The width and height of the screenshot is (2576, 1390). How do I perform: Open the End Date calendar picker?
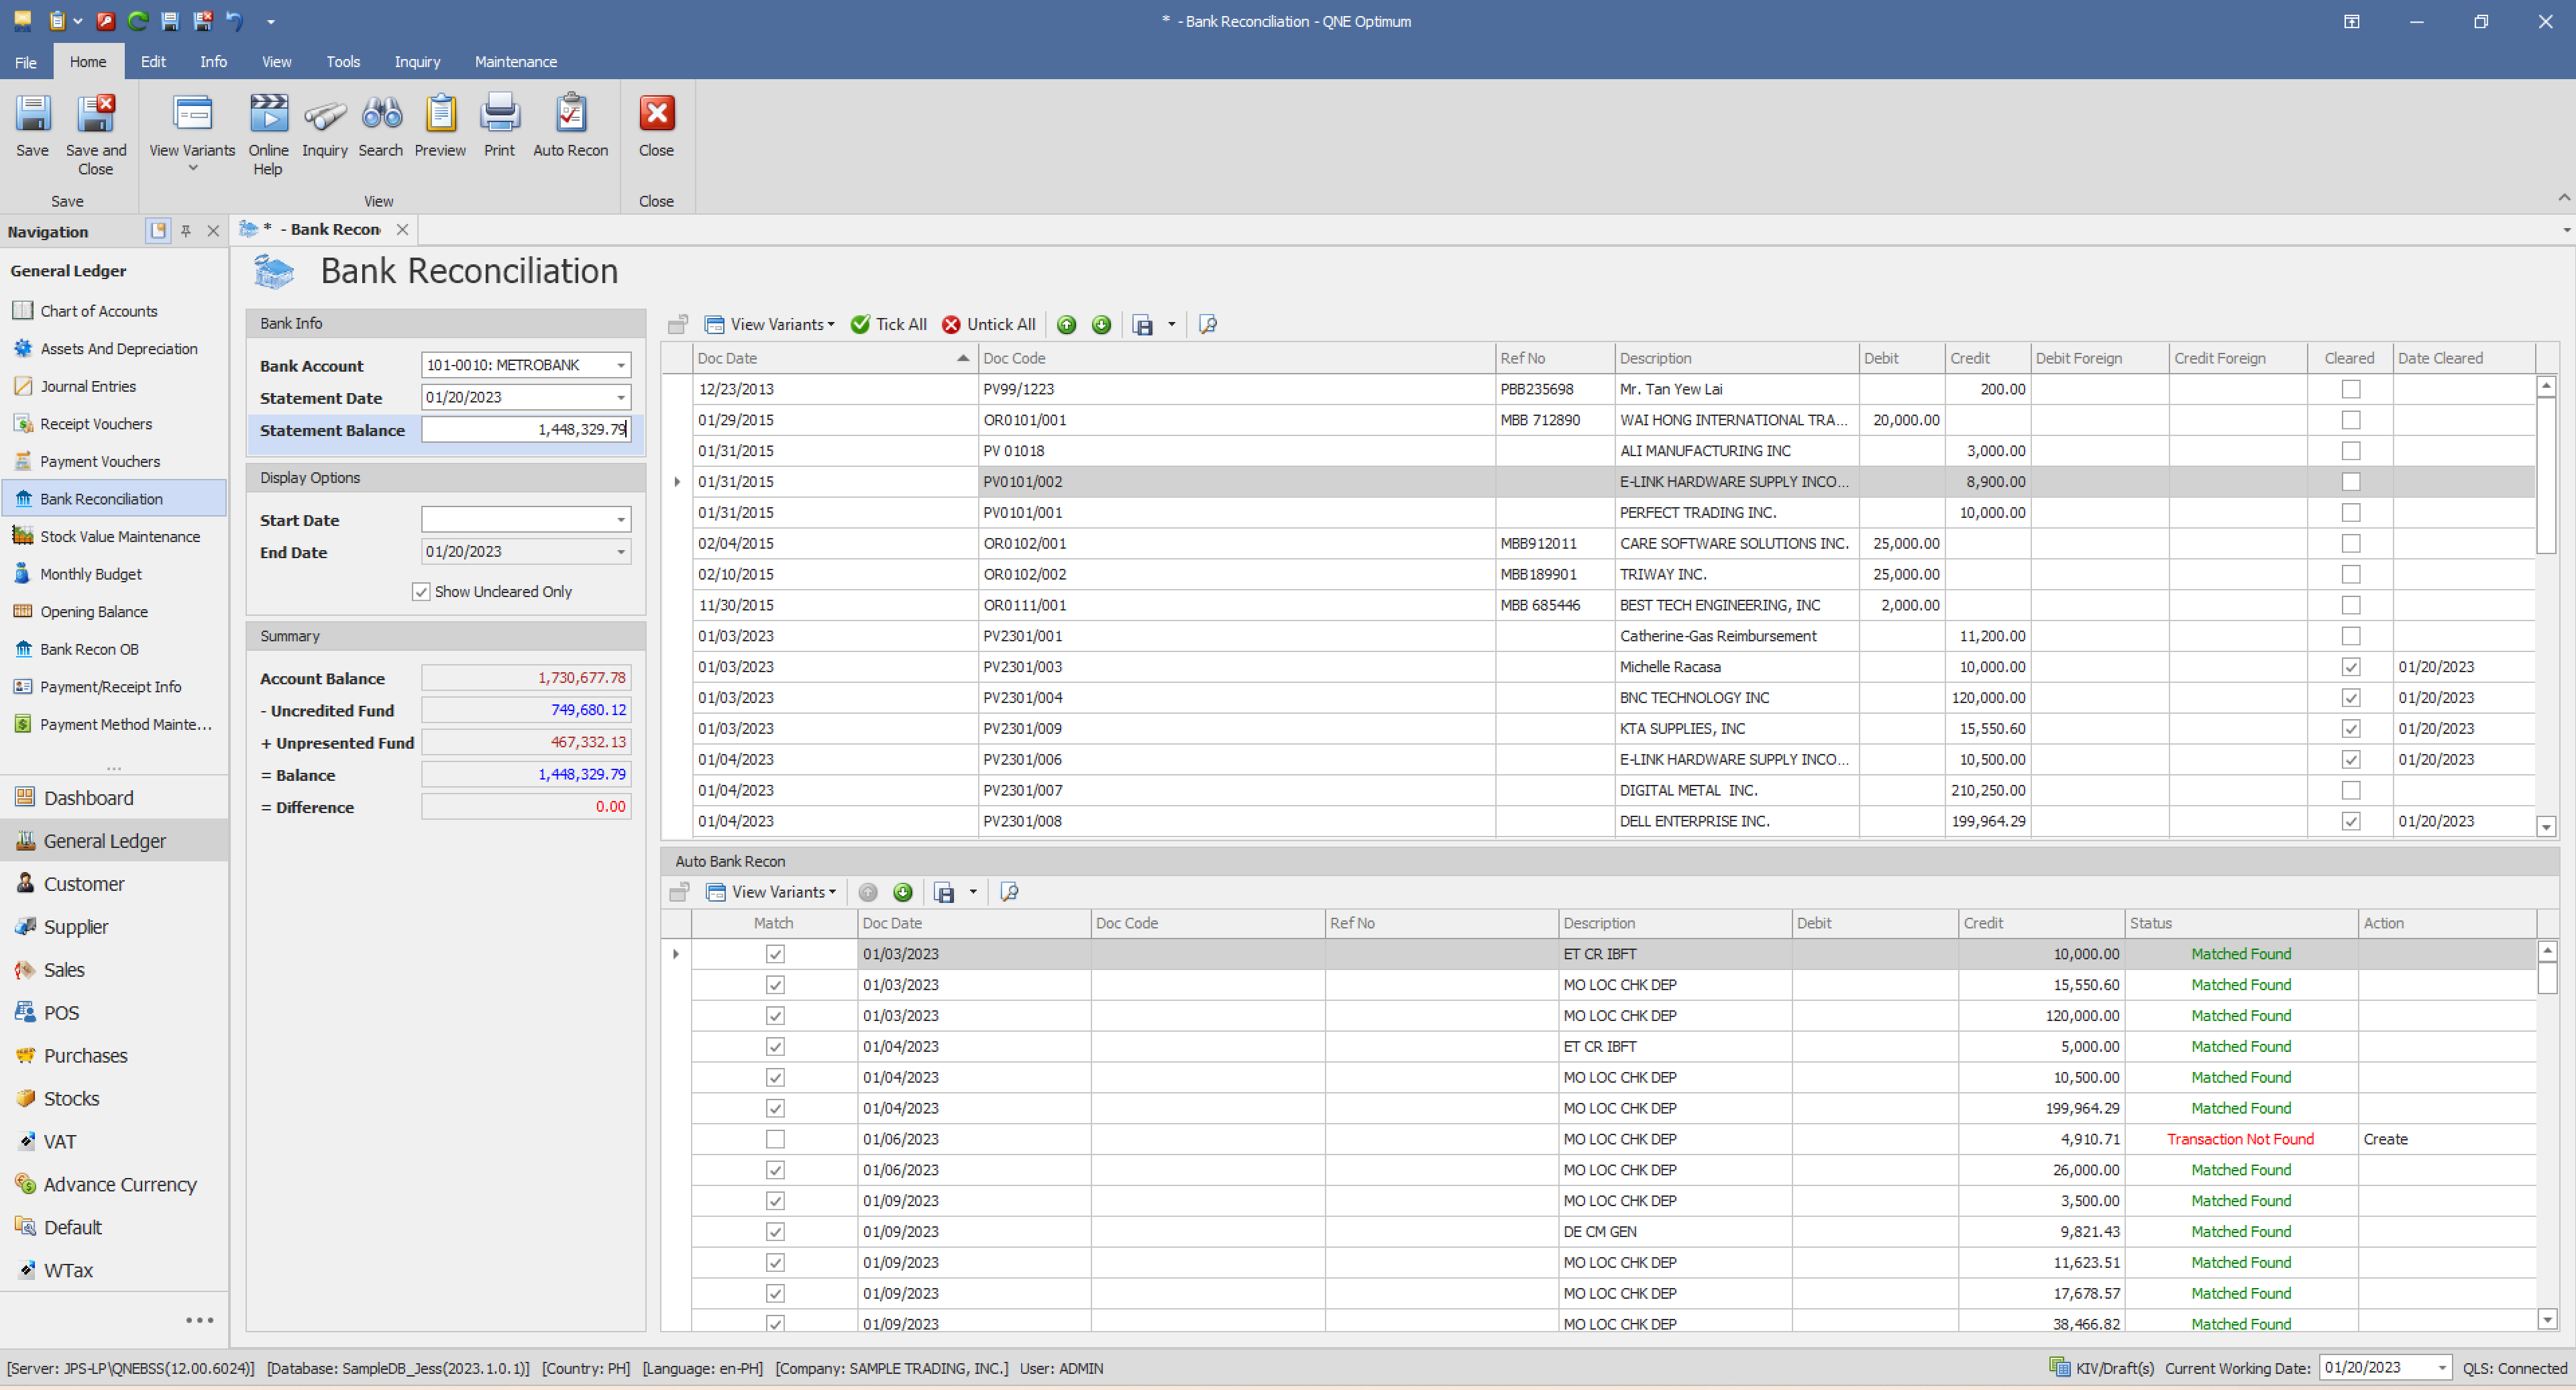point(620,551)
